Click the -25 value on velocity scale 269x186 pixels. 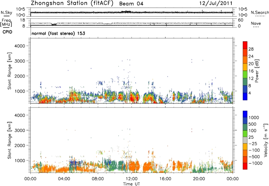(x=253, y=143)
